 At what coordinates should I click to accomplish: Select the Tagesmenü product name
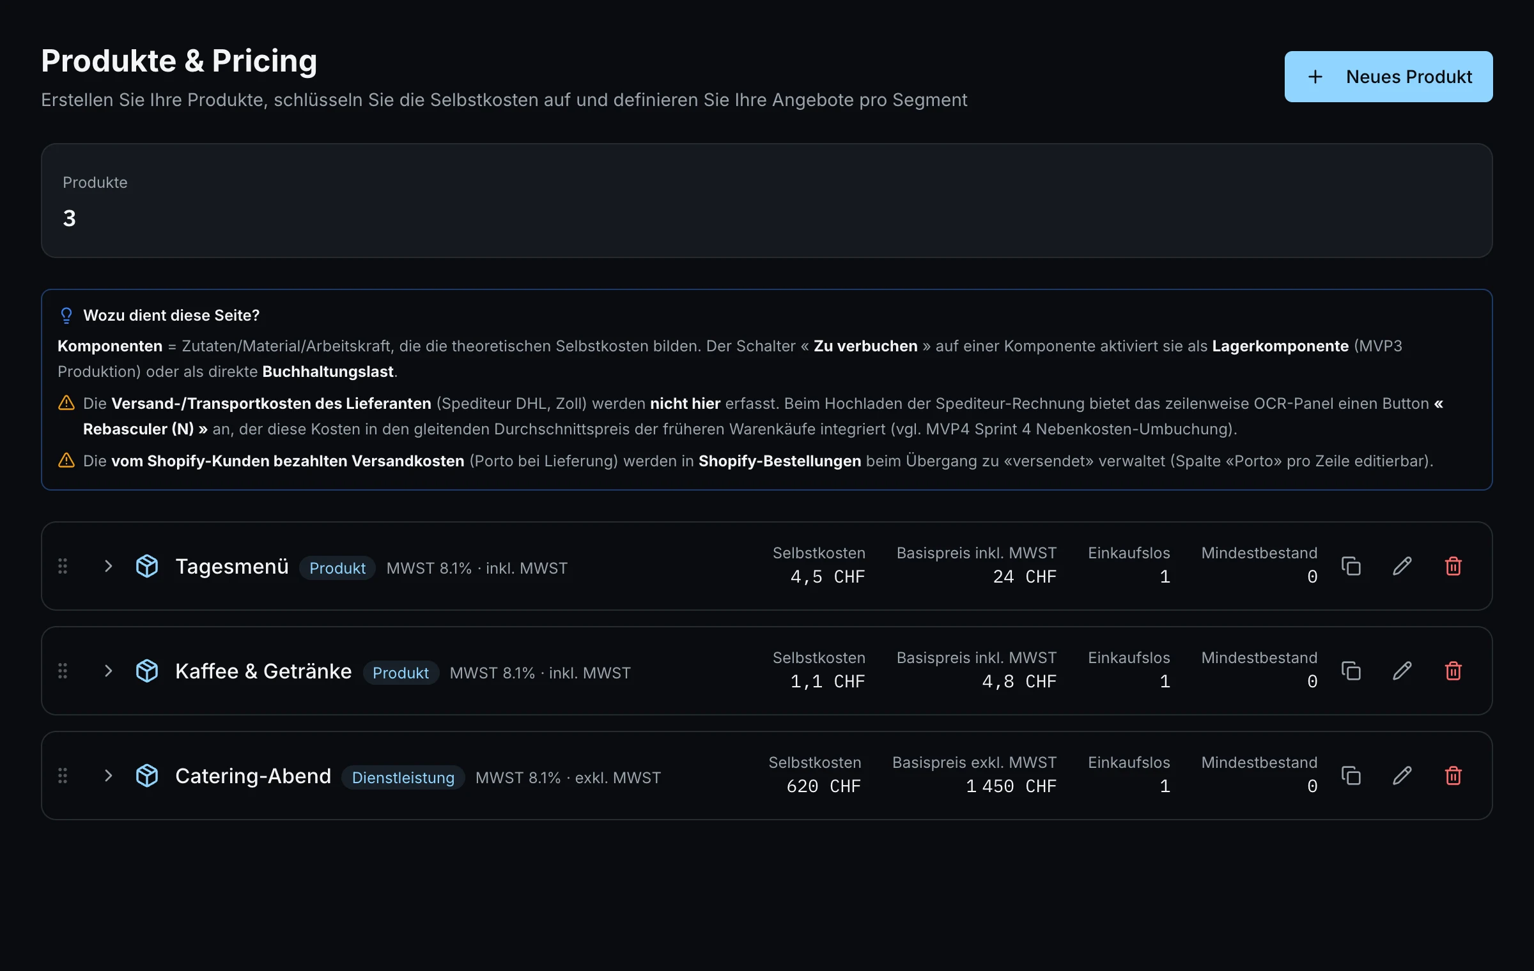(232, 566)
